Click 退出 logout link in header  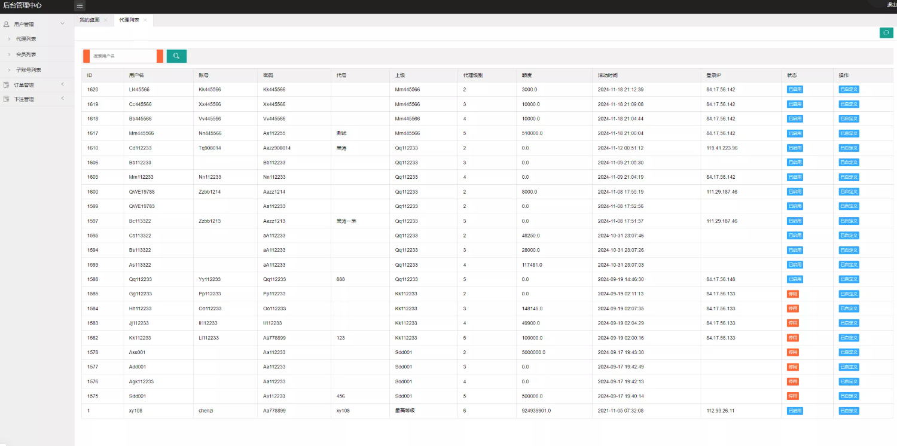click(x=891, y=5)
